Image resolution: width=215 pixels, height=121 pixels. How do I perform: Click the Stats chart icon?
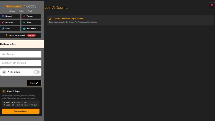point(24,22)
